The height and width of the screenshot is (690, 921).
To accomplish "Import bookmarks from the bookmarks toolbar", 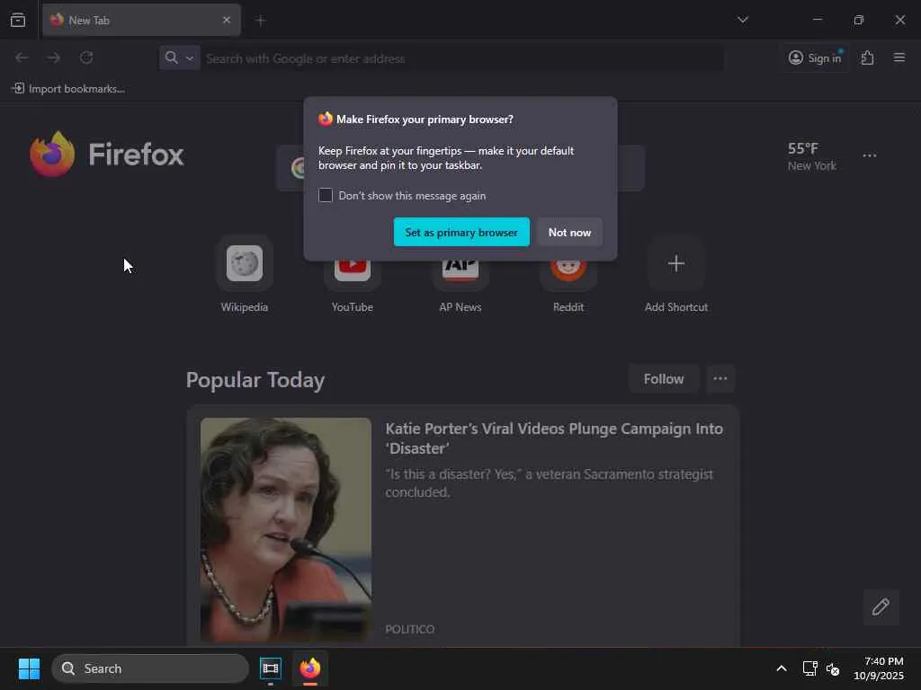I will pos(68,89).
